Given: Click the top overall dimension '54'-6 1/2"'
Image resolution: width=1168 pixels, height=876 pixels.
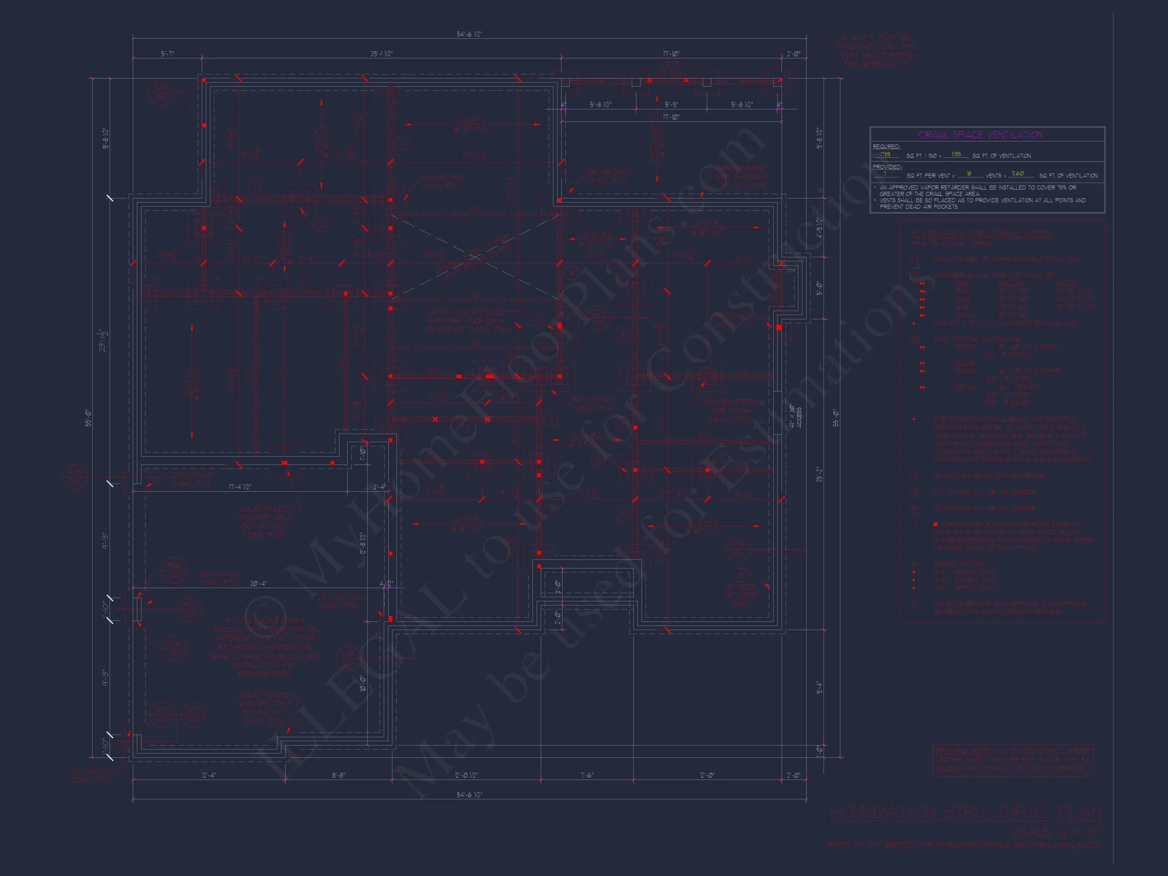Looking at the screenshot, I should 469,34.
